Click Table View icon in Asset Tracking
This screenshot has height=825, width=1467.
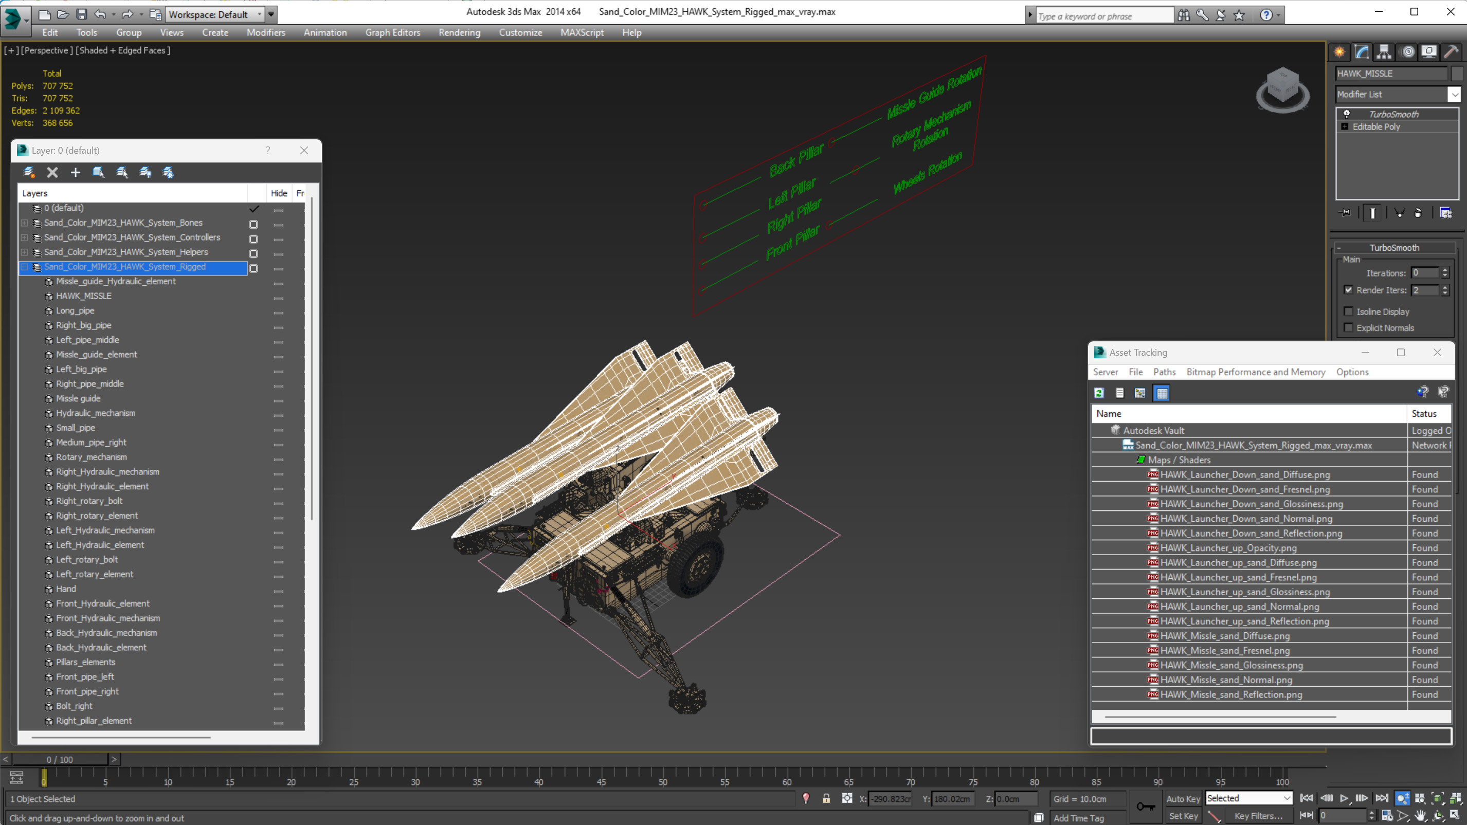click(x=1162, y=393)
